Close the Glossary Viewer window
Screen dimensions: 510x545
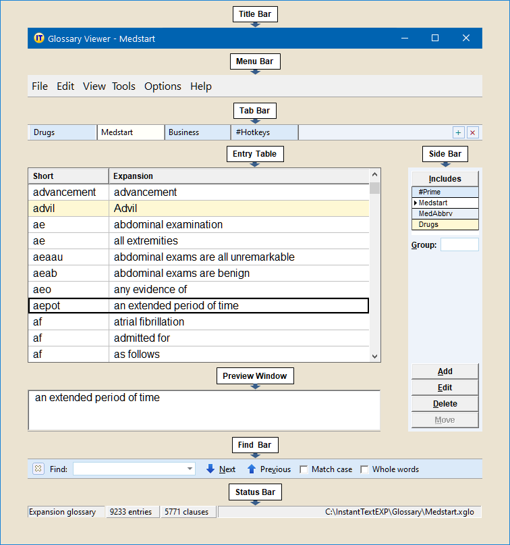coord(466,38)
